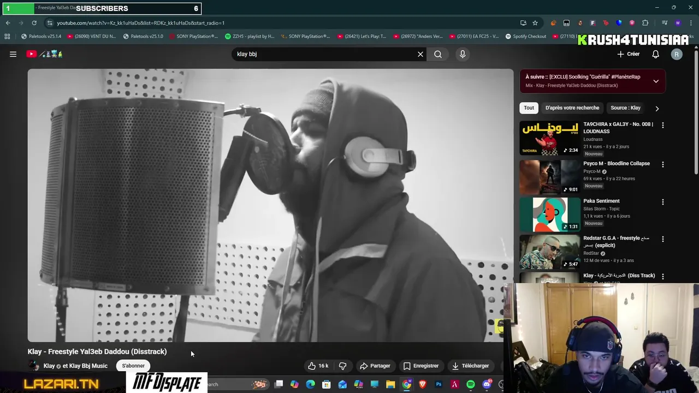
Task: Select the Source : Klay chip
Action: [x=625, y=108]
